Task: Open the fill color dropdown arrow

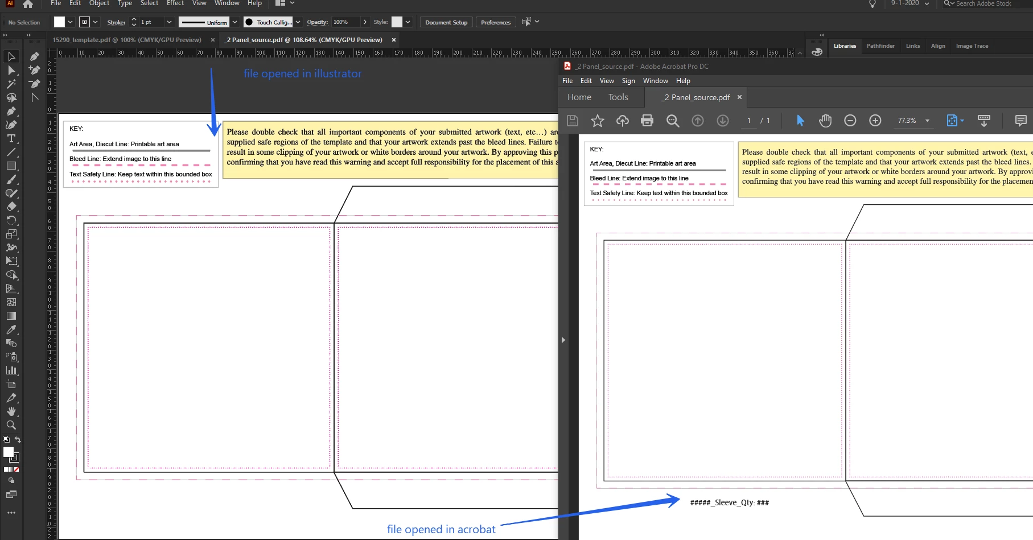Action: (70, 22)
